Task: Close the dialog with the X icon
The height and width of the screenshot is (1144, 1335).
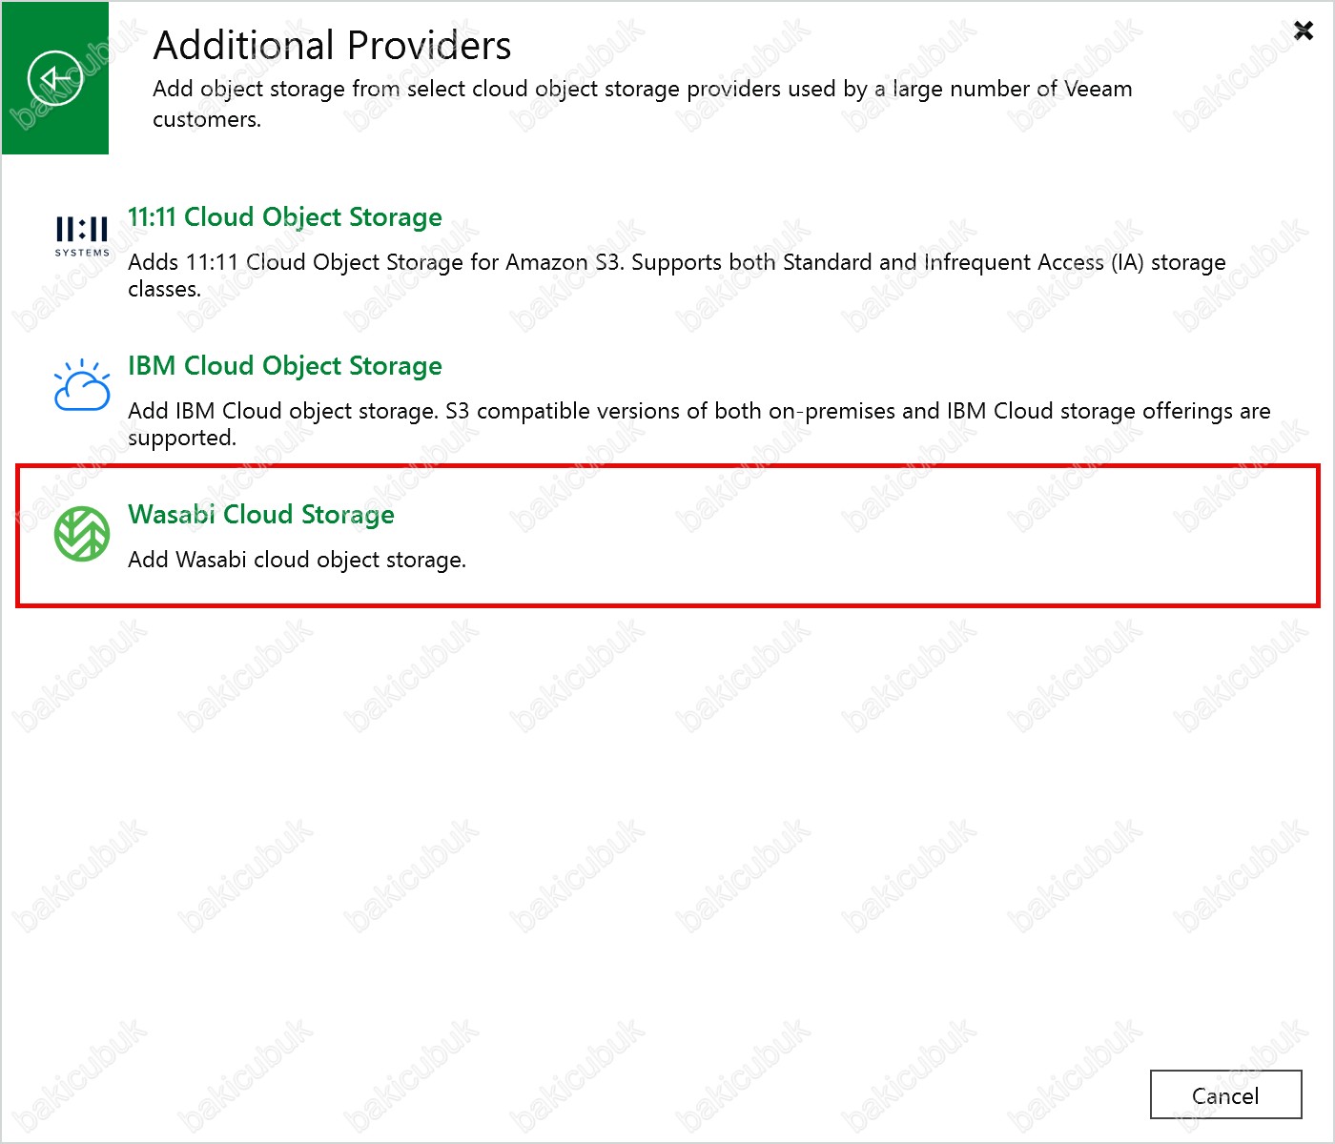Action: [1303, 31]
